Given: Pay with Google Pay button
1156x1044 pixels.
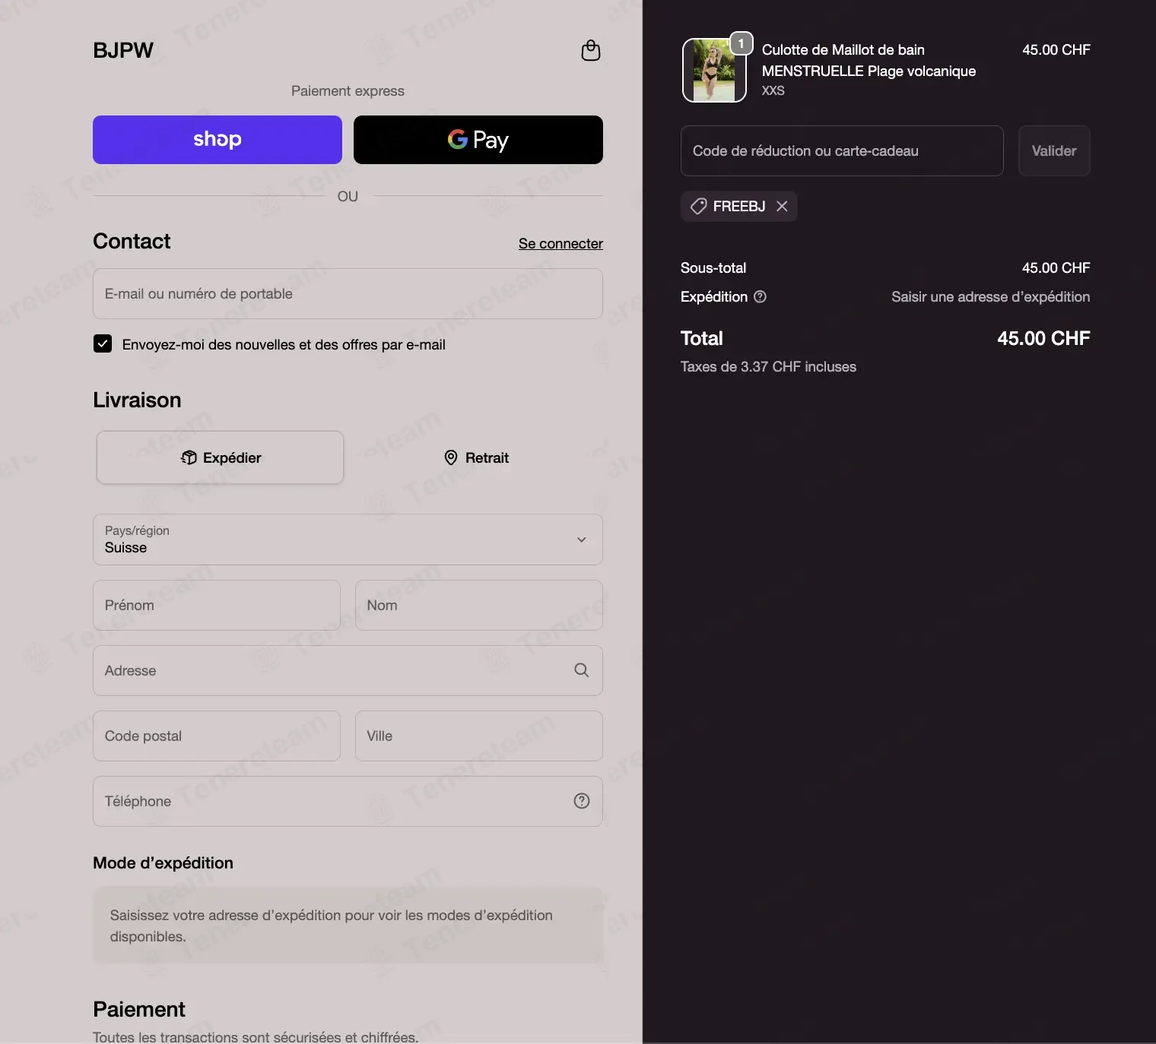Looking at the screenshot, I should [x=478, y=140].
